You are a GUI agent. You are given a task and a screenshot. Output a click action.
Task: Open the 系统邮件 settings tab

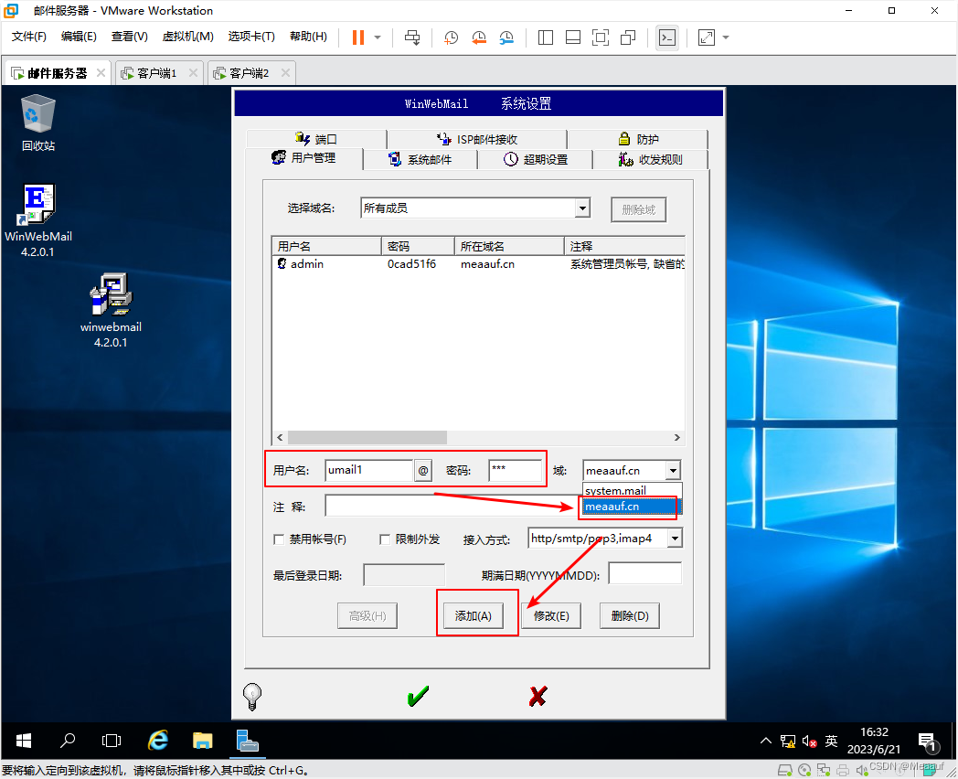[420, 159]
